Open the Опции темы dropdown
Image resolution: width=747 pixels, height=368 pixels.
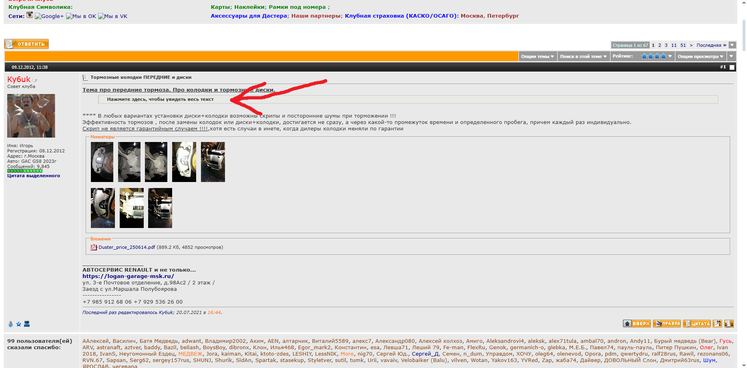(x=537, y=56)
